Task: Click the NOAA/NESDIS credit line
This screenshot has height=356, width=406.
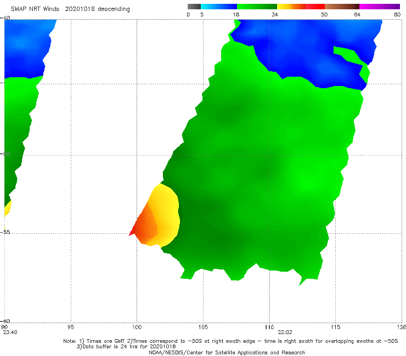Action: (x=227, y=353)
